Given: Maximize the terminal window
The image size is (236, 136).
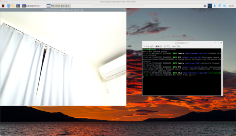Looking at the screenshot, I should pos(218,43).
